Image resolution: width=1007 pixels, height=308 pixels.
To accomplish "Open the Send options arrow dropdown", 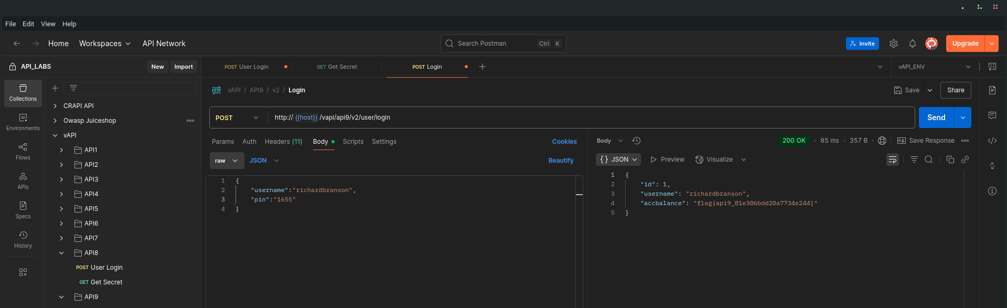I will 963,118.
